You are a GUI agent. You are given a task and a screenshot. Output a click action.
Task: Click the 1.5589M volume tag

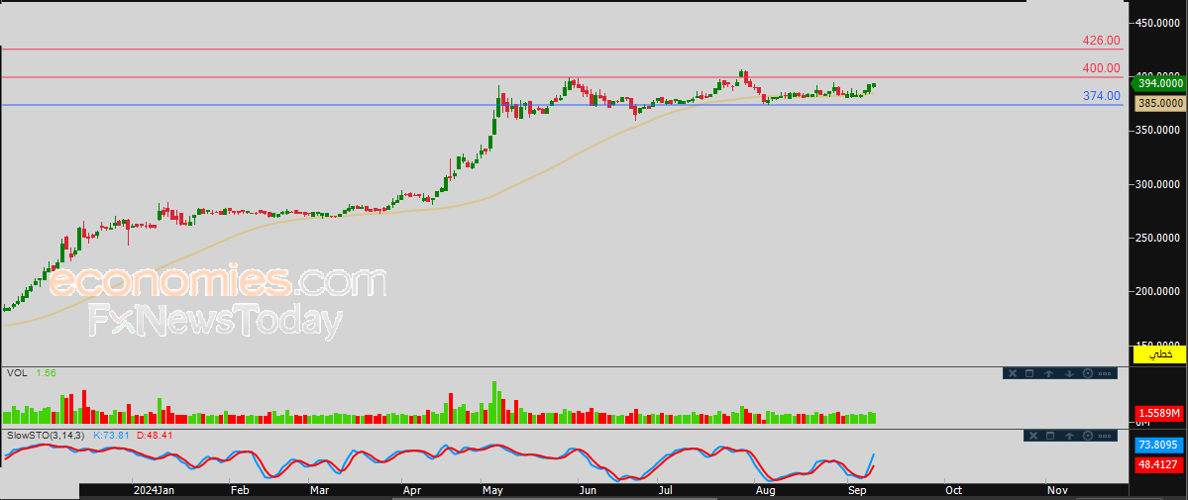[1159, 413]
